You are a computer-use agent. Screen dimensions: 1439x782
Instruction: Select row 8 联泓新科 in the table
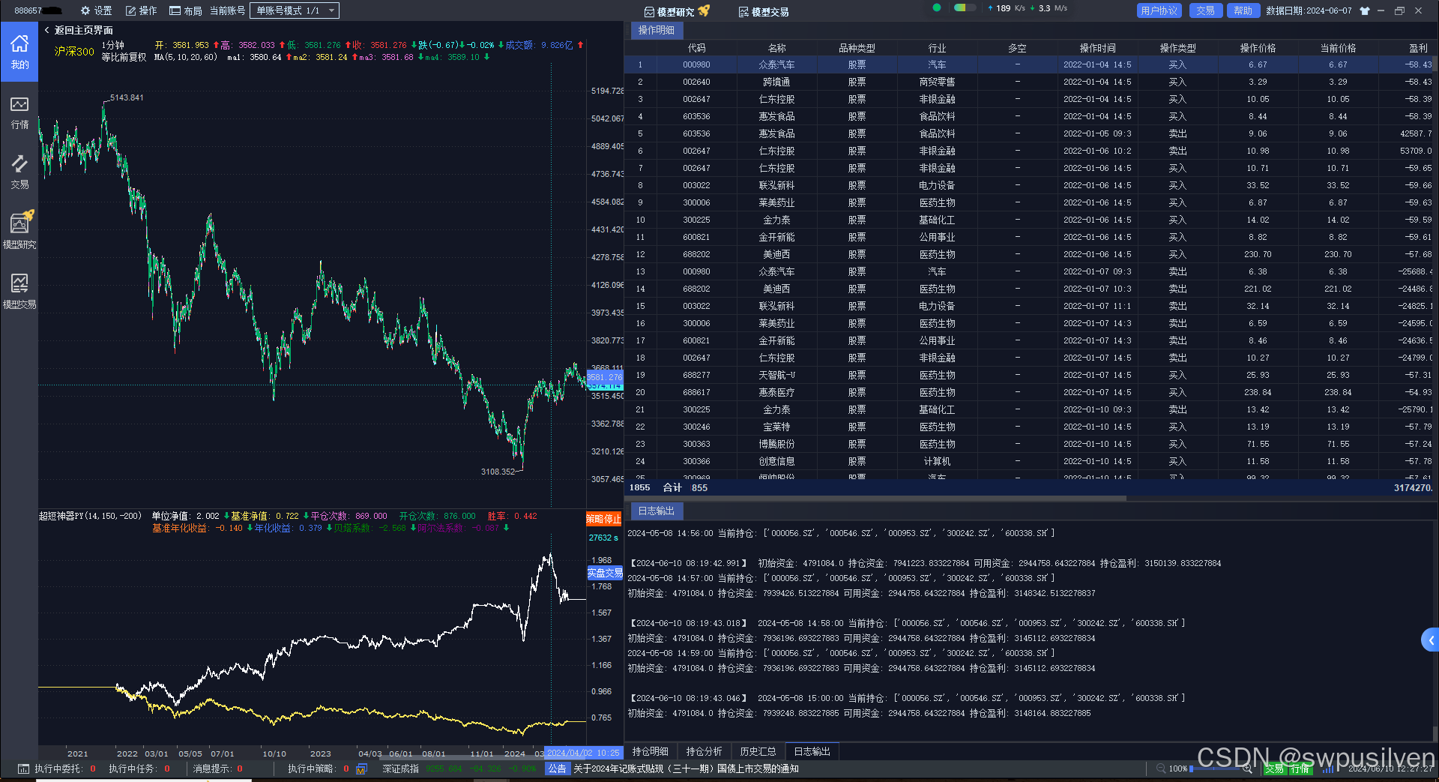[x=1030, y=185]
